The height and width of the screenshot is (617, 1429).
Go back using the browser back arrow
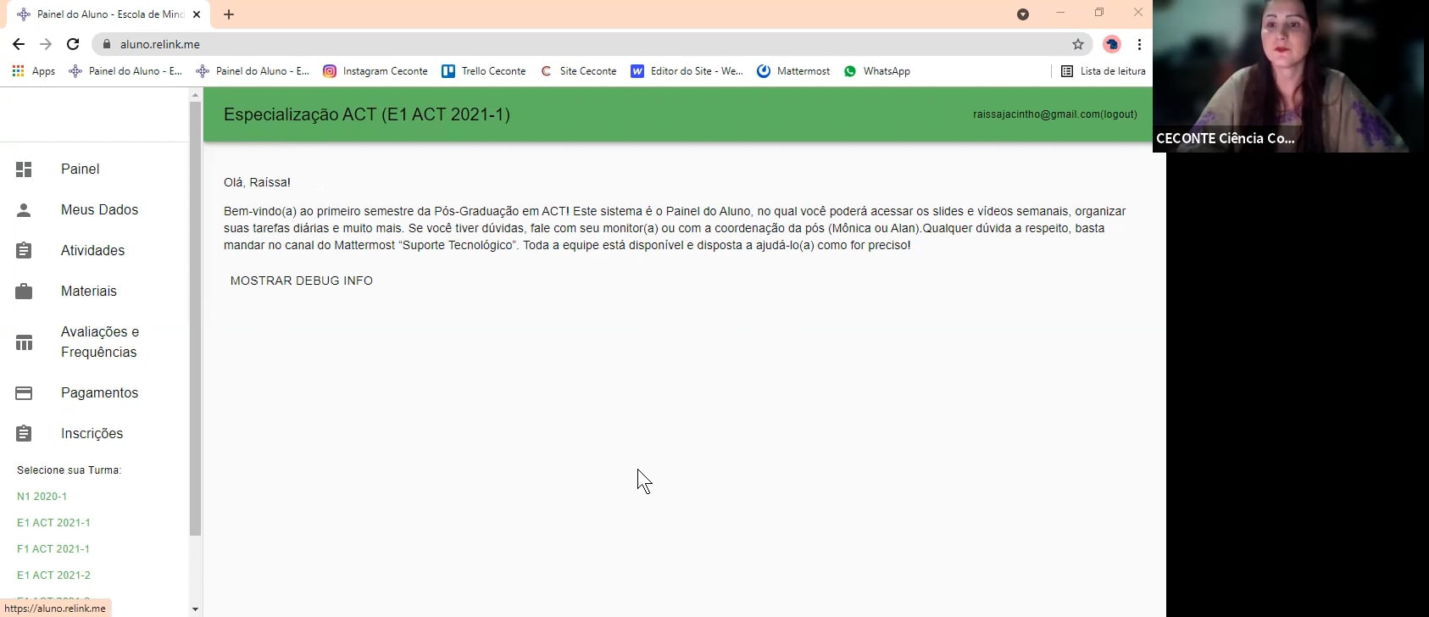click(x=19, y=44)
